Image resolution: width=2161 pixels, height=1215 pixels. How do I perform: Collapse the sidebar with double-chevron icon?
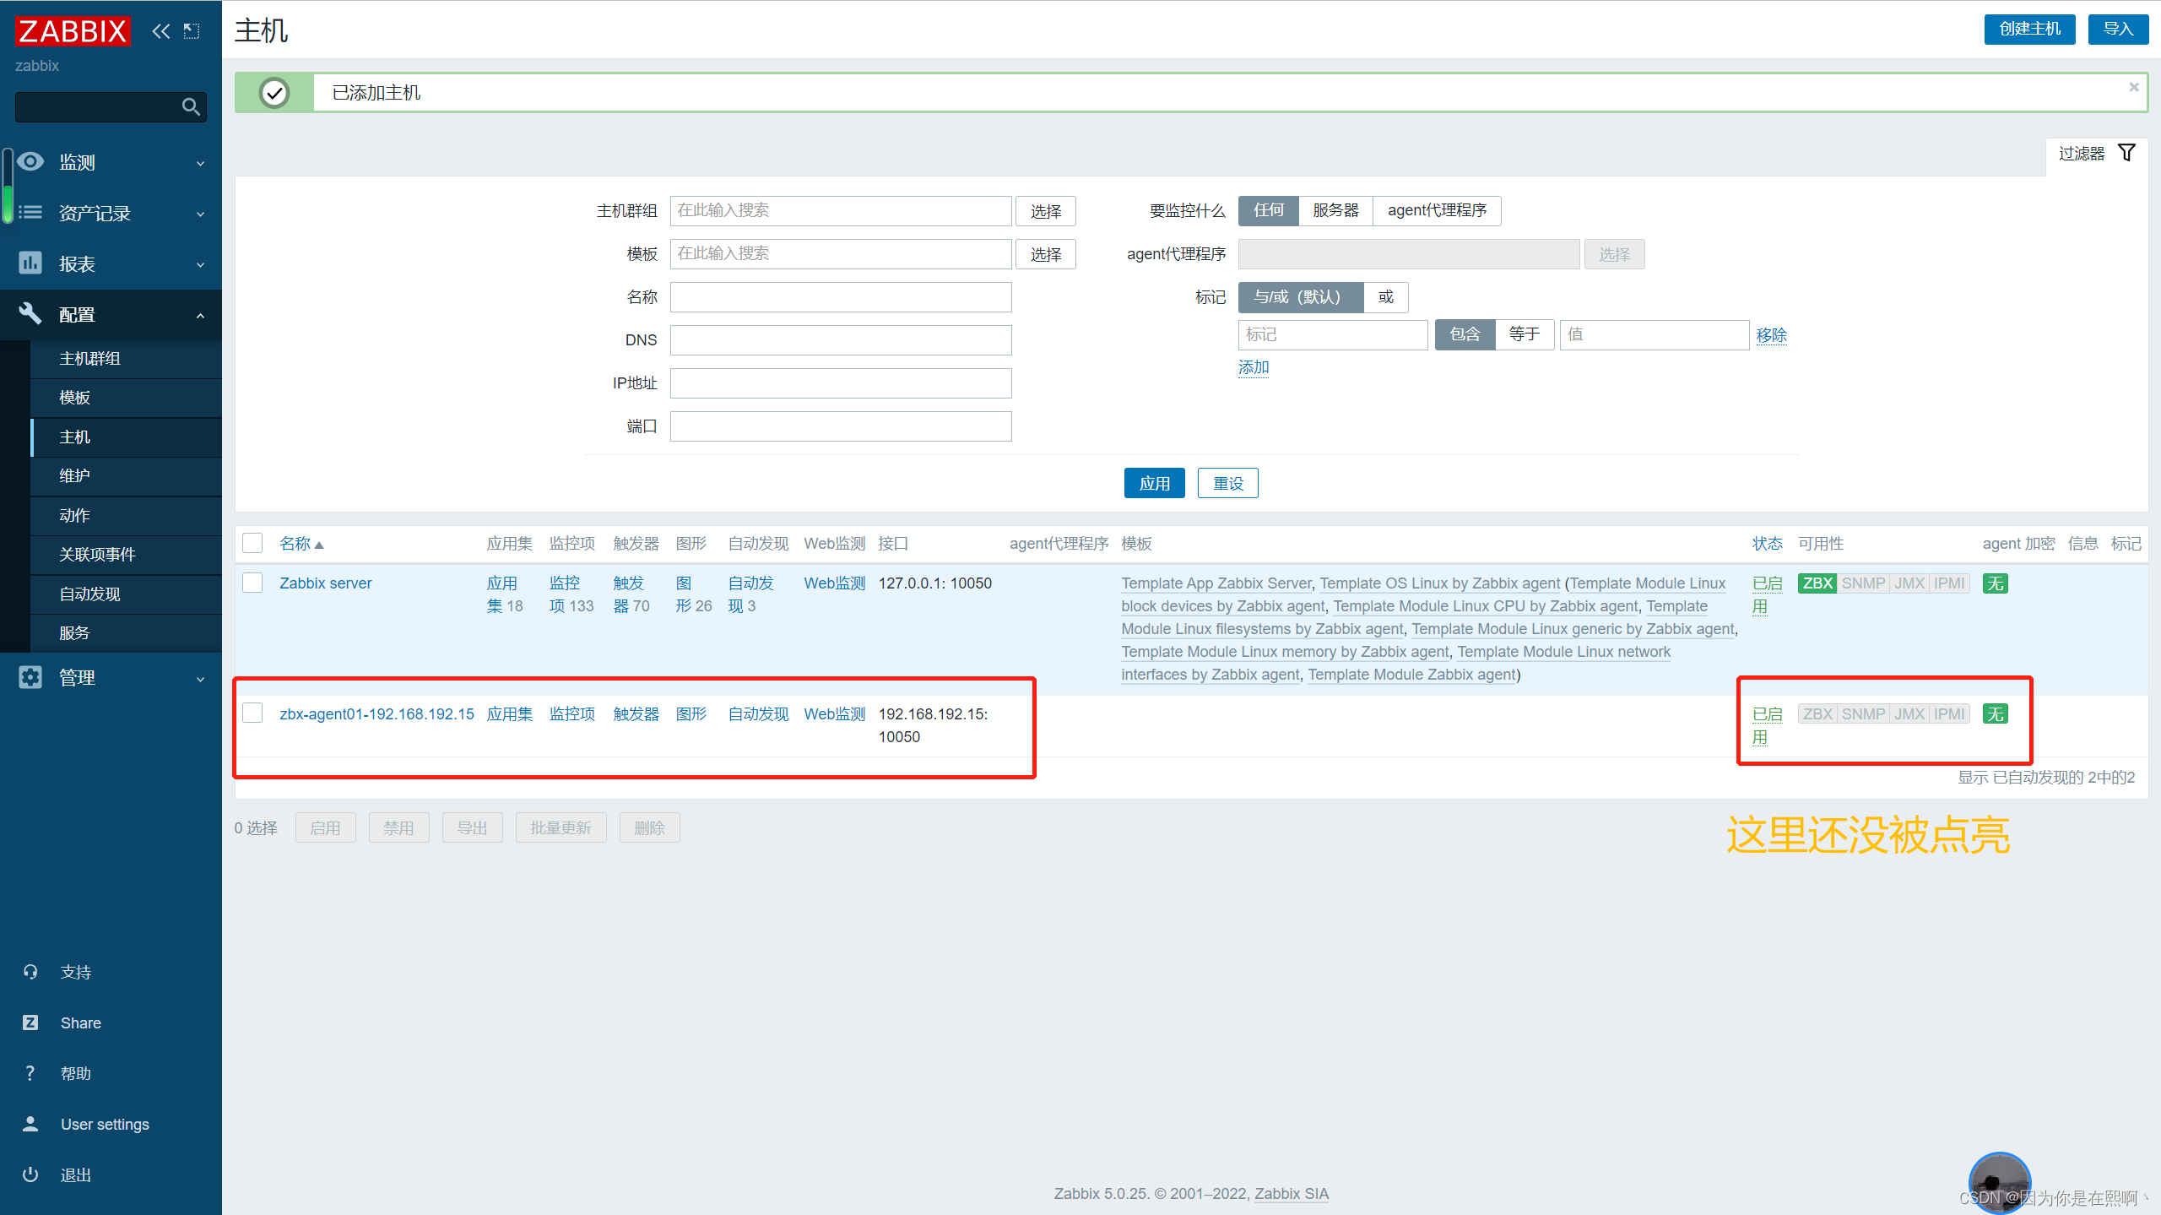160,31
